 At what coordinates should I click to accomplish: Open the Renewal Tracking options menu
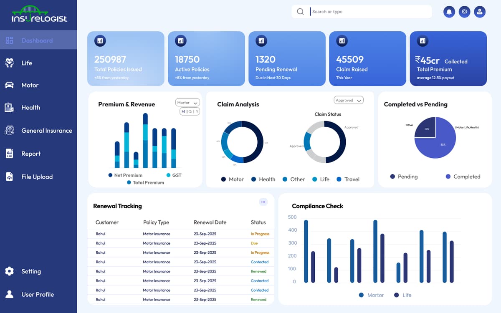coord(263,202)
